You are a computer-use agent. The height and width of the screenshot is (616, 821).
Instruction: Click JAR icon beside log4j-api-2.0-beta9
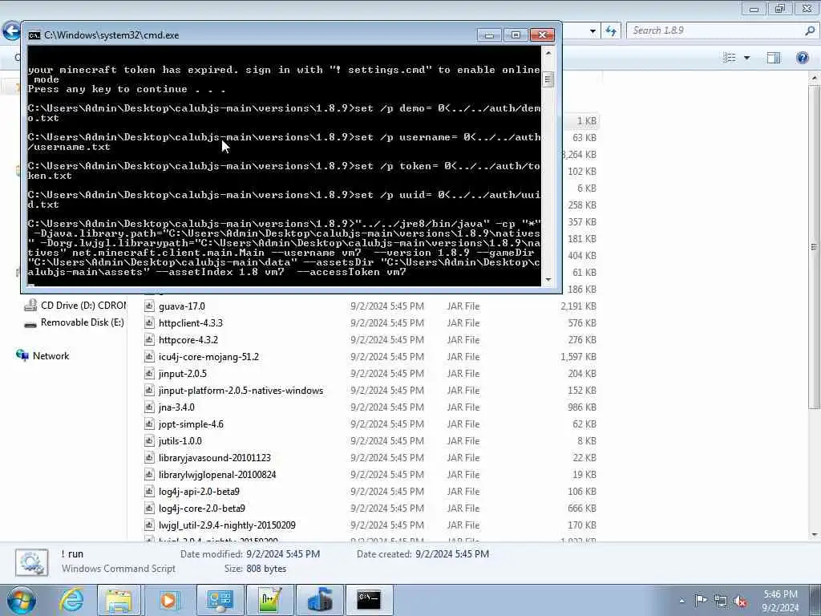point(149,492)
